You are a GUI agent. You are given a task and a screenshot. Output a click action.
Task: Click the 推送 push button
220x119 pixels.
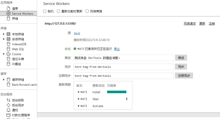click(x=181, y=58)
